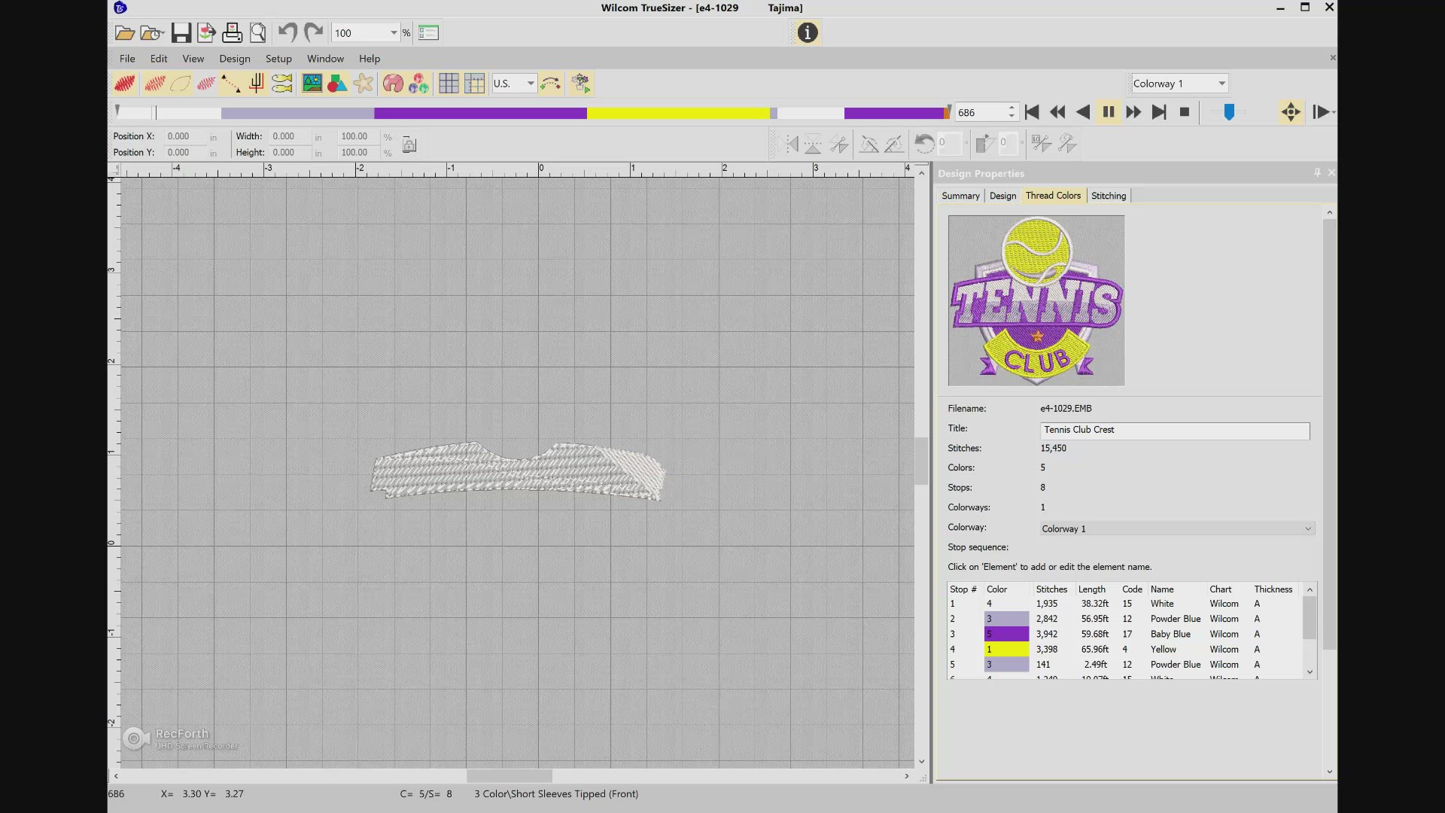
Task: Toggle the Show Rulers and Guides view
Action: click(475, 83)
